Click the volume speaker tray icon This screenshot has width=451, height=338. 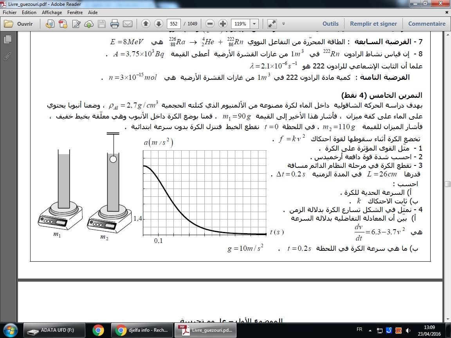(408, 331)
